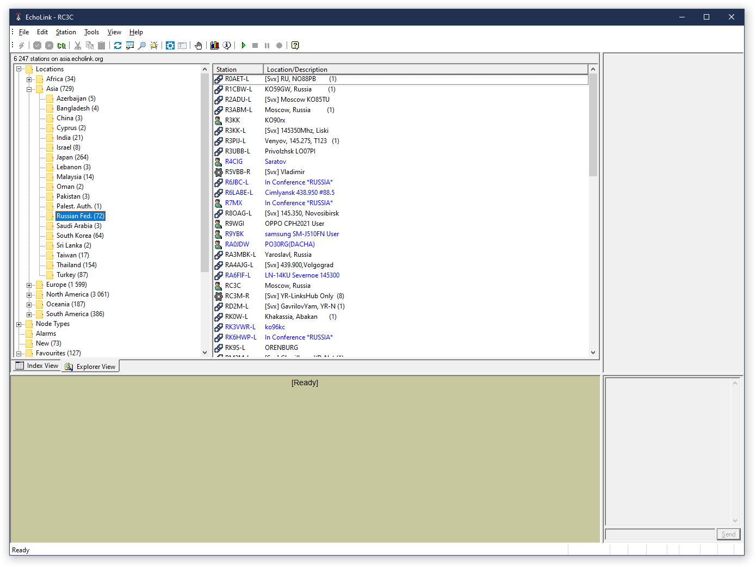The height and width of the screenshot is (567, 756).
Task: Refresh the station list with the blue arrows icon
Action: tap(117, 46)
